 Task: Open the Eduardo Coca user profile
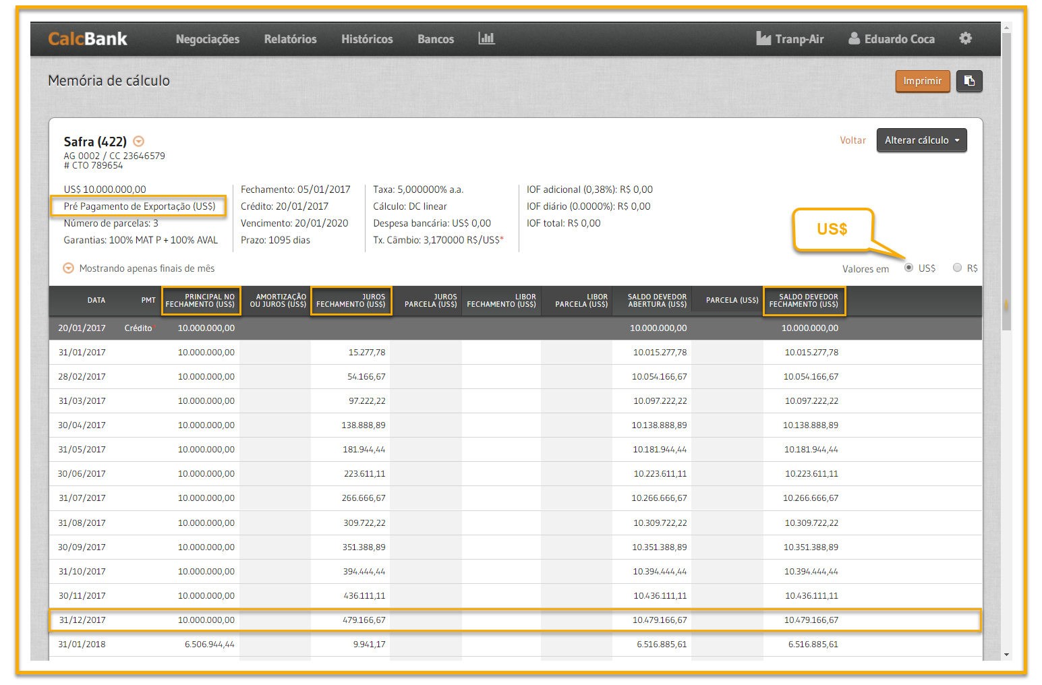[x=892, y=38]
